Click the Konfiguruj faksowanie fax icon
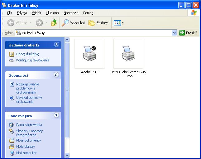 (x=12, y=60)
